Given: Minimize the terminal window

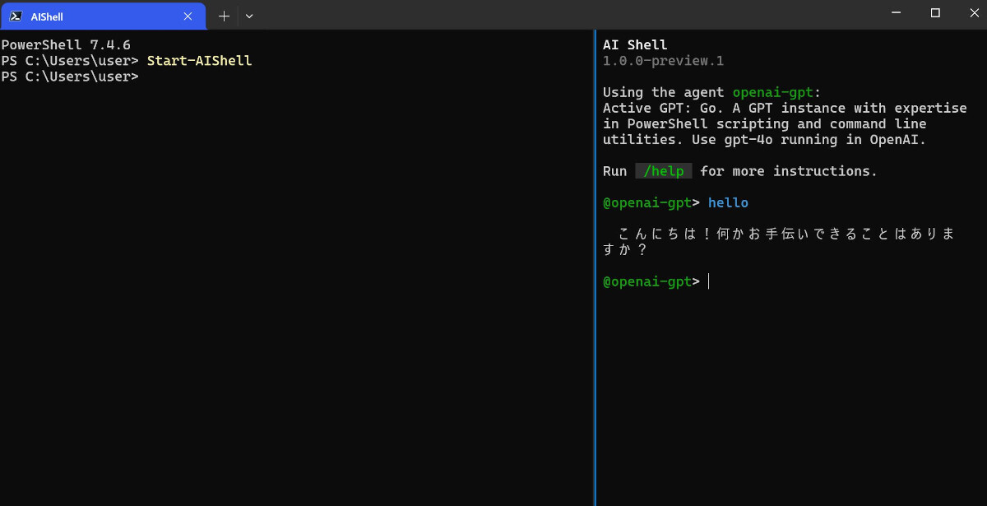Looking at the screenshot, I should [897, 13].
